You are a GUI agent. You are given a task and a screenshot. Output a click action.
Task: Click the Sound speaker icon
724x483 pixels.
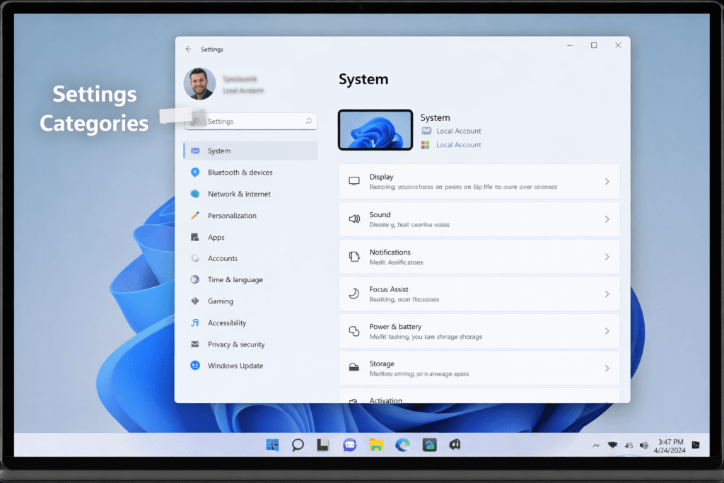pyautogui.click(x=354, y=219)
